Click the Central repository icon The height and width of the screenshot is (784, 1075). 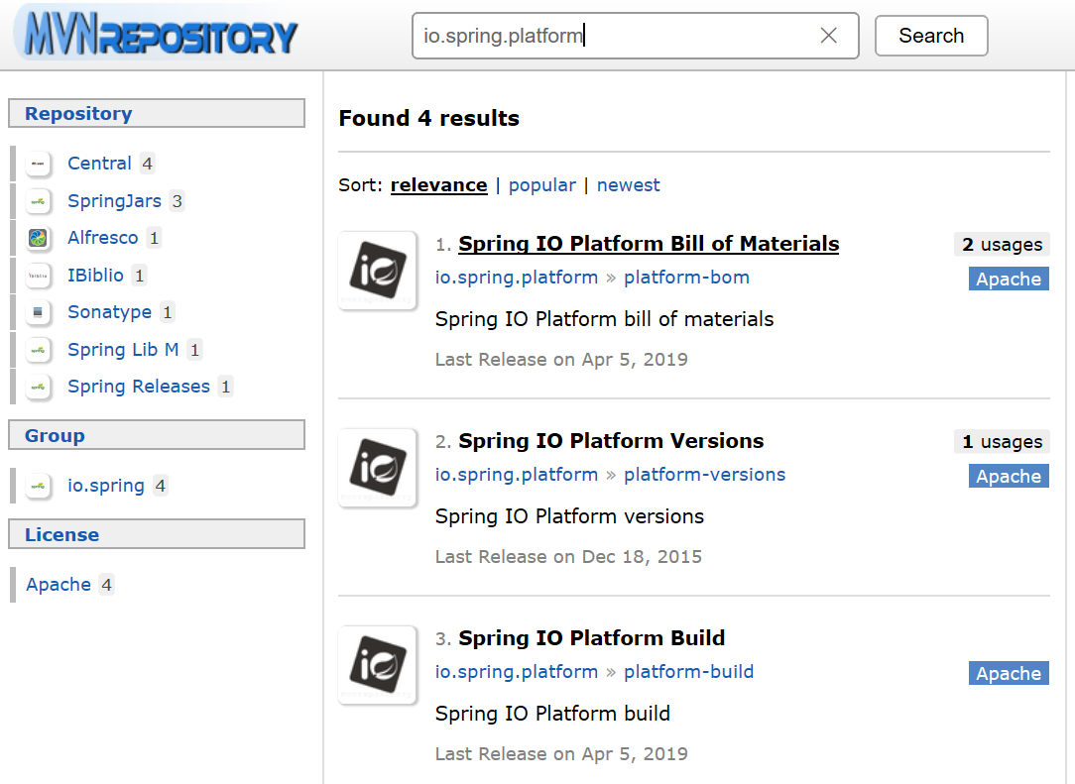pos(39,164)
